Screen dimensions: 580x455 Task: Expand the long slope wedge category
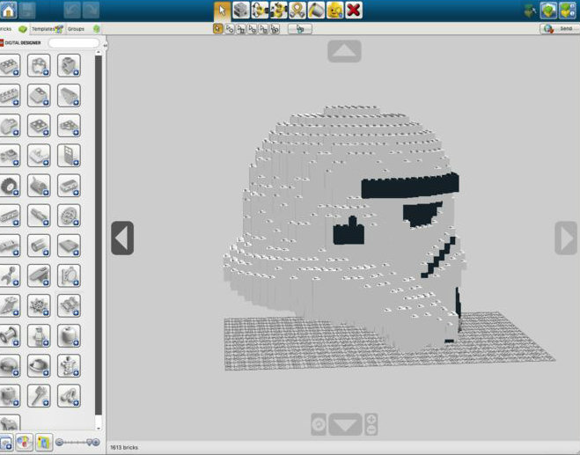point(69,95)
